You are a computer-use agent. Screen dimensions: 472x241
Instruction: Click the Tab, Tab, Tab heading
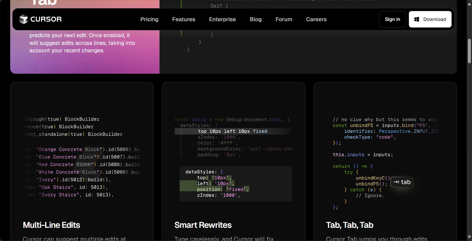[350, 225]
